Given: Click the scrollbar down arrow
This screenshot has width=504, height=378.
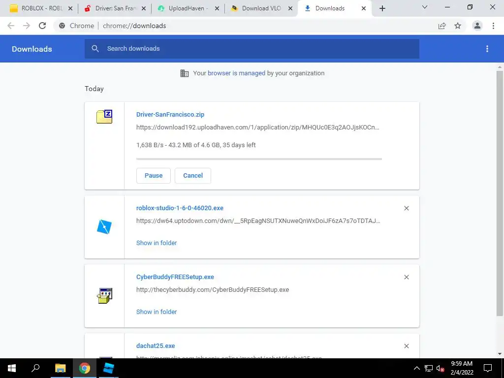Looking at the screenshot, I should pos(500,354).
